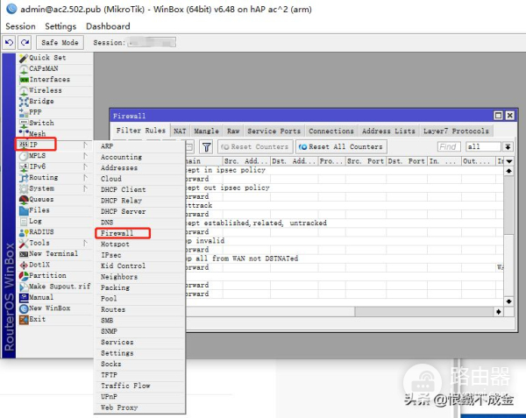Click in the Find input field

448,147
